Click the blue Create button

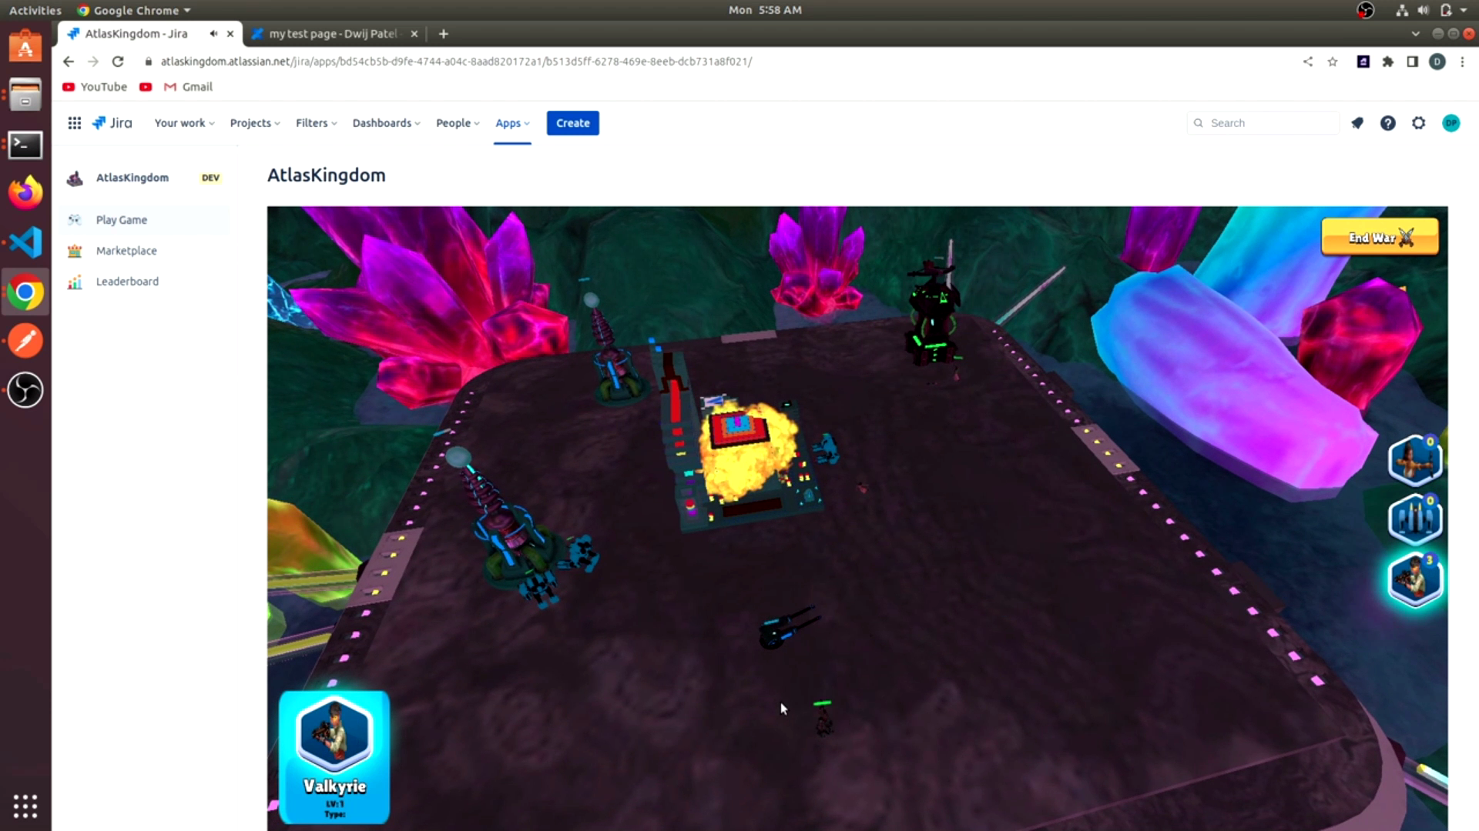tap(572, 123)
